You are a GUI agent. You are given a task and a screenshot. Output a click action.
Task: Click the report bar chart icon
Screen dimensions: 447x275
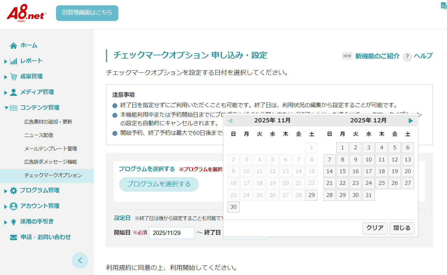coord(13,61)
